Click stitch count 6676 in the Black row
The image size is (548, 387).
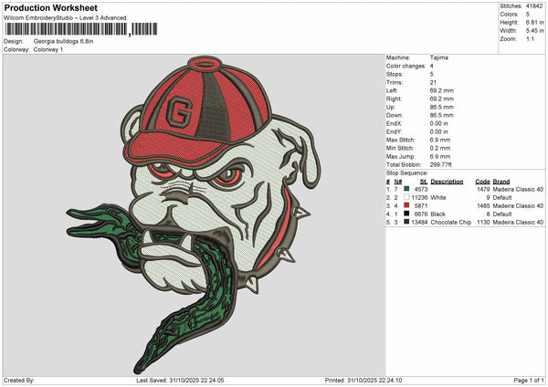pyautogui.click(x=421, y=214)
